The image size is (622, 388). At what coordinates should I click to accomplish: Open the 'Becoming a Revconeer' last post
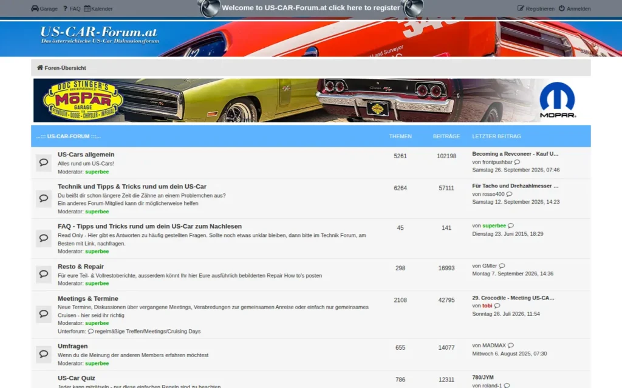point(515,153)
